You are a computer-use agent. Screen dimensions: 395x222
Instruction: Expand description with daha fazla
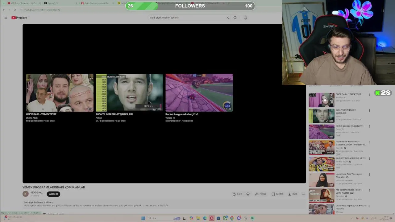(163, 206)
